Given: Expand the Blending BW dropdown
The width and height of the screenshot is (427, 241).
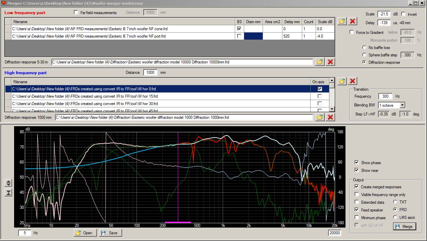Looking at the screenshot, I should (402, 105).
